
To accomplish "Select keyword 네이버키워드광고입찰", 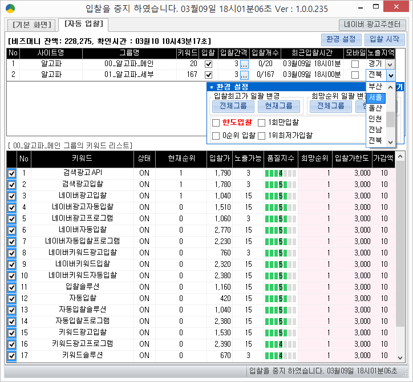I will click(x=83, y=253).
